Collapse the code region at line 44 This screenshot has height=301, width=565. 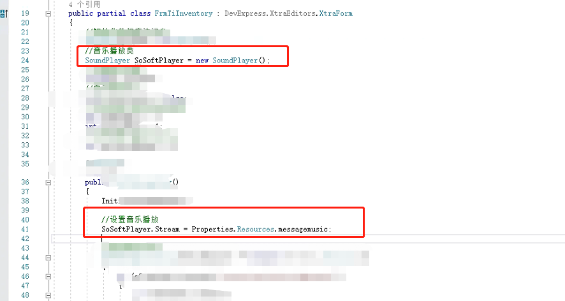[48, 258]
